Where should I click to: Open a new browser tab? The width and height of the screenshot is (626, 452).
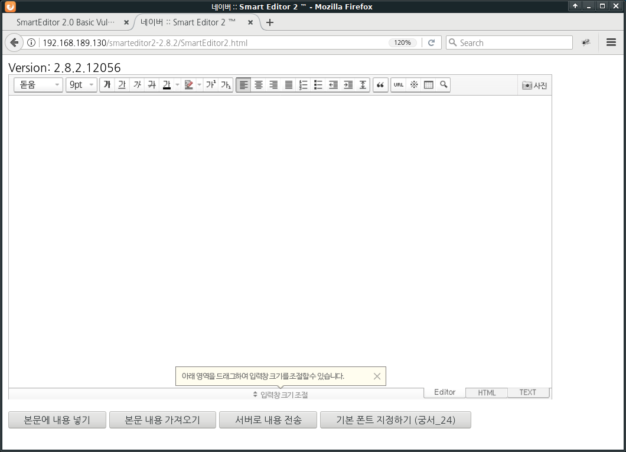pos(270,23)
